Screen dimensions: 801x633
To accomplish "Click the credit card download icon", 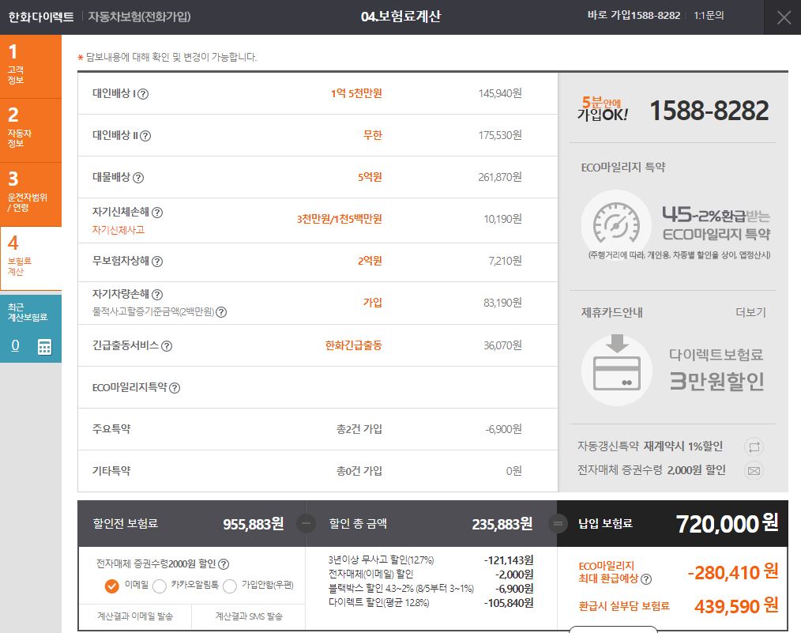I will click(x=617, y=371).
